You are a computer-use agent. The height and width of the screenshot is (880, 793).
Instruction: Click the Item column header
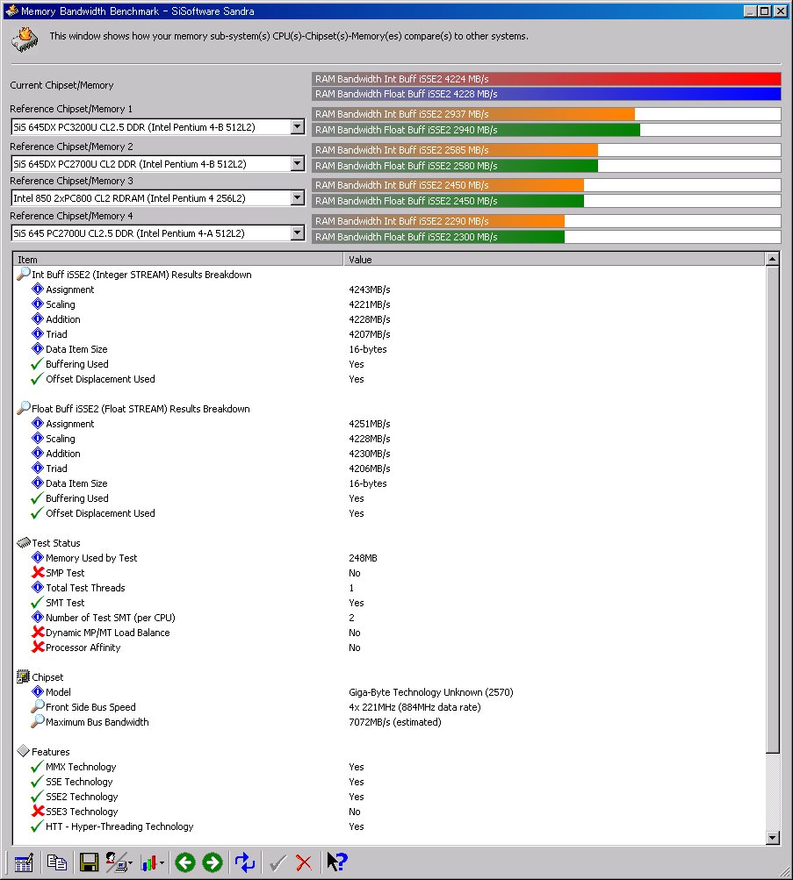tap(178, 260)
